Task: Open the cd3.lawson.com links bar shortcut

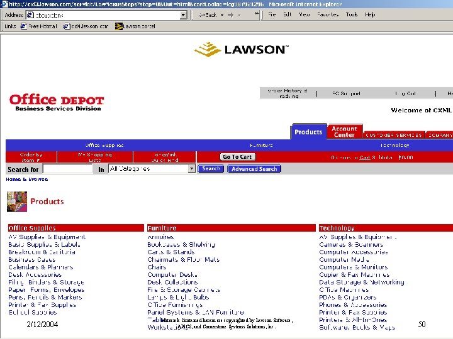Action: [x=86, y=26]
